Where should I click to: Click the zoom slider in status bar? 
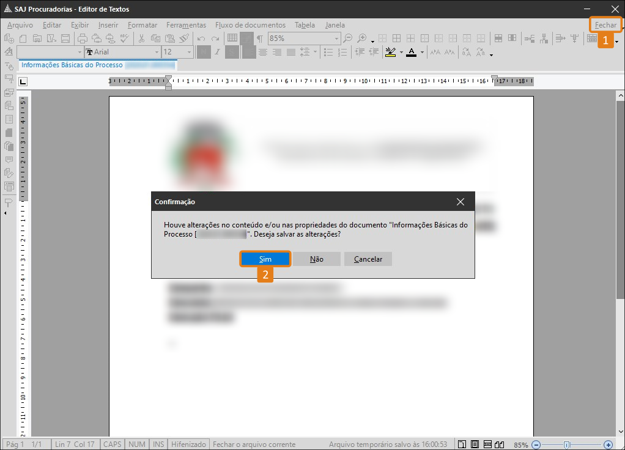(568, 444)
